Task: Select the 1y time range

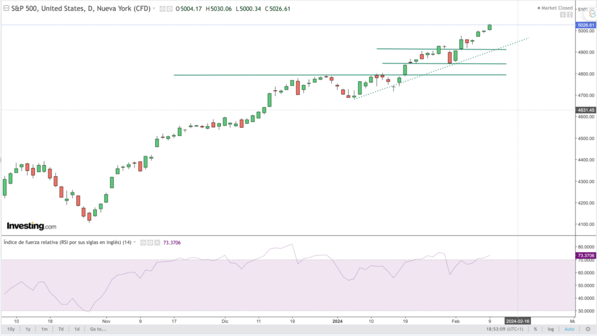Action: point(27,330)
